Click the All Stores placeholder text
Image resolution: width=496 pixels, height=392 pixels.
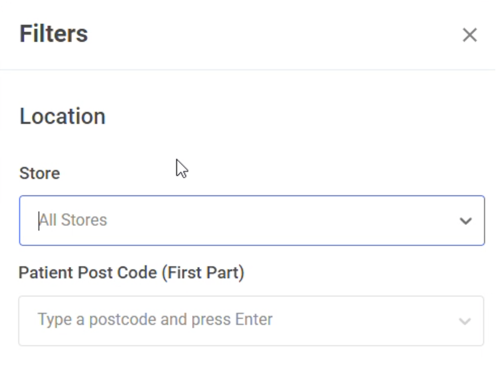click(73, 220)
